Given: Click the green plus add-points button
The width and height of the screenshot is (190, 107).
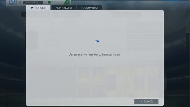Looking at the screenshot, I should [x=67, y=2].
